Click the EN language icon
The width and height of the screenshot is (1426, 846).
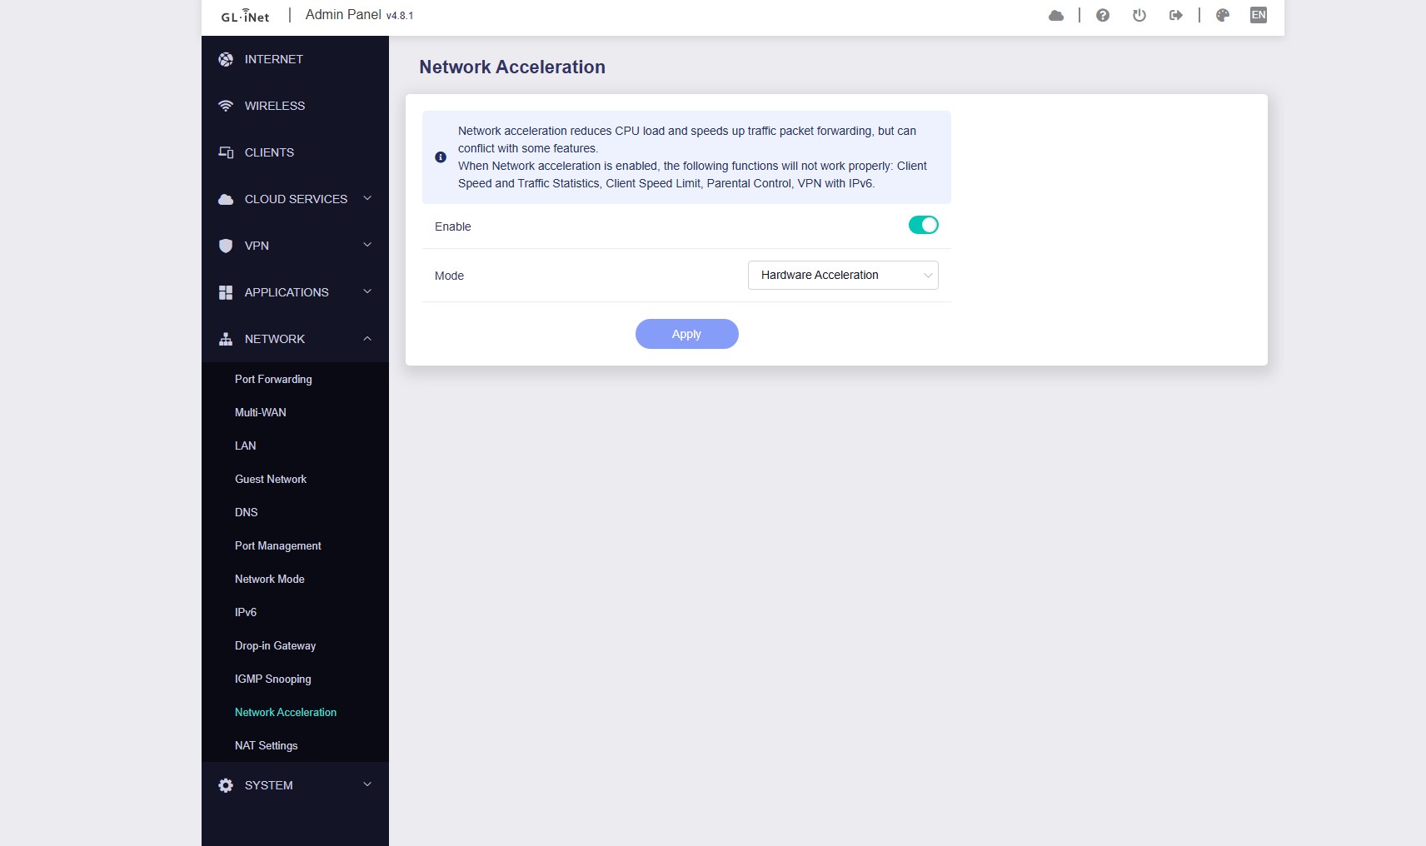(x=1259, y=15)
